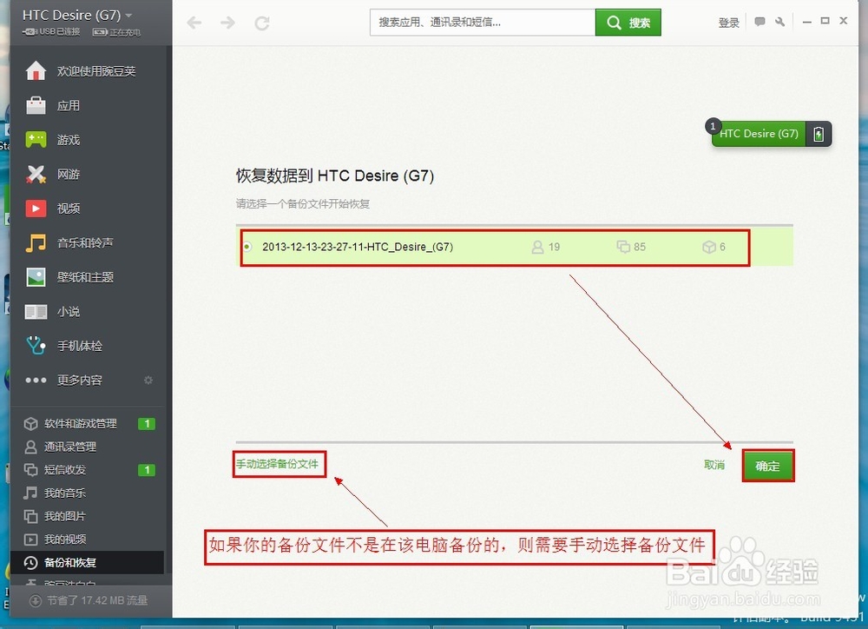The width and height of the screenshot is (868, 629).
Task: Select the 2013-12-13 backup radio button
Action: coord(247,247)
